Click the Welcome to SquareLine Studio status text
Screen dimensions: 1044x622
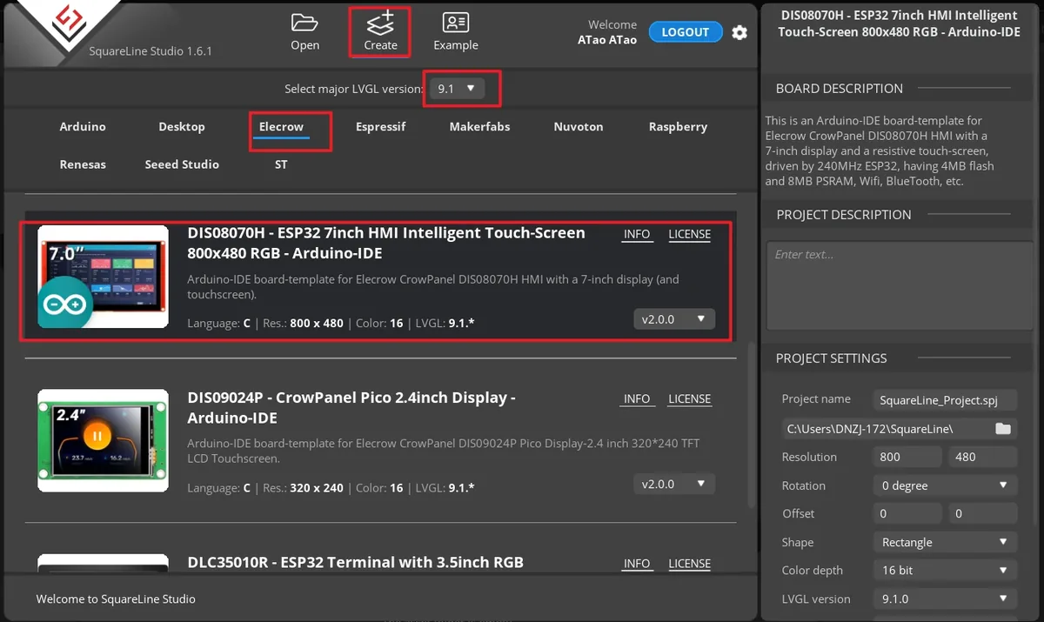pyautogui.click(x=116, y=599)
